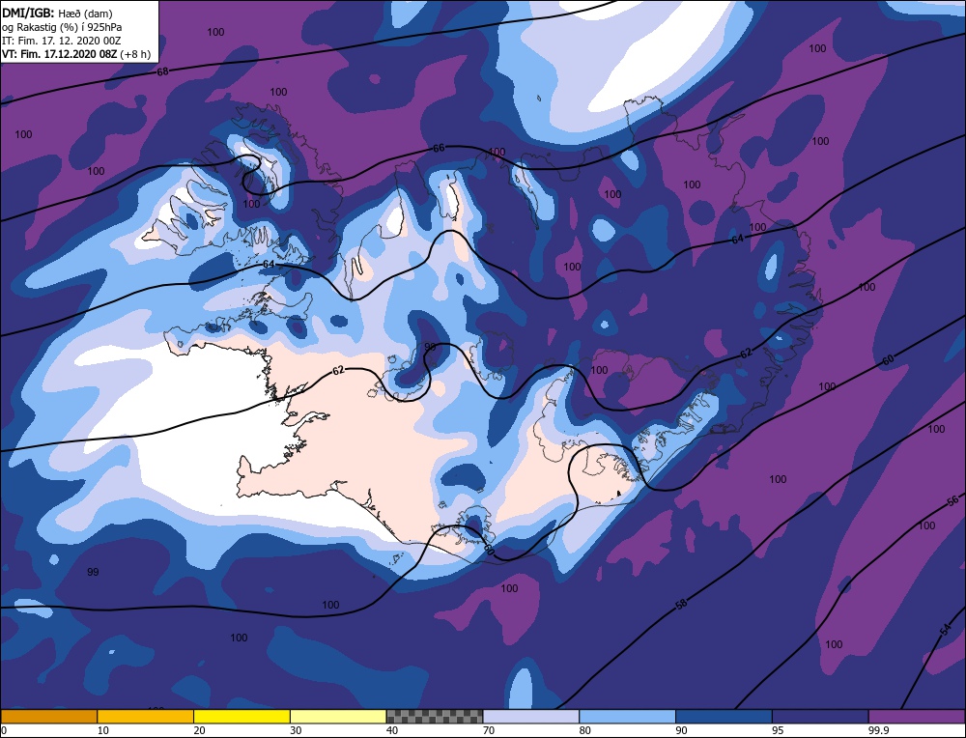
Task: Click the '10' legend scale label
Action: (x=103, y=730)
